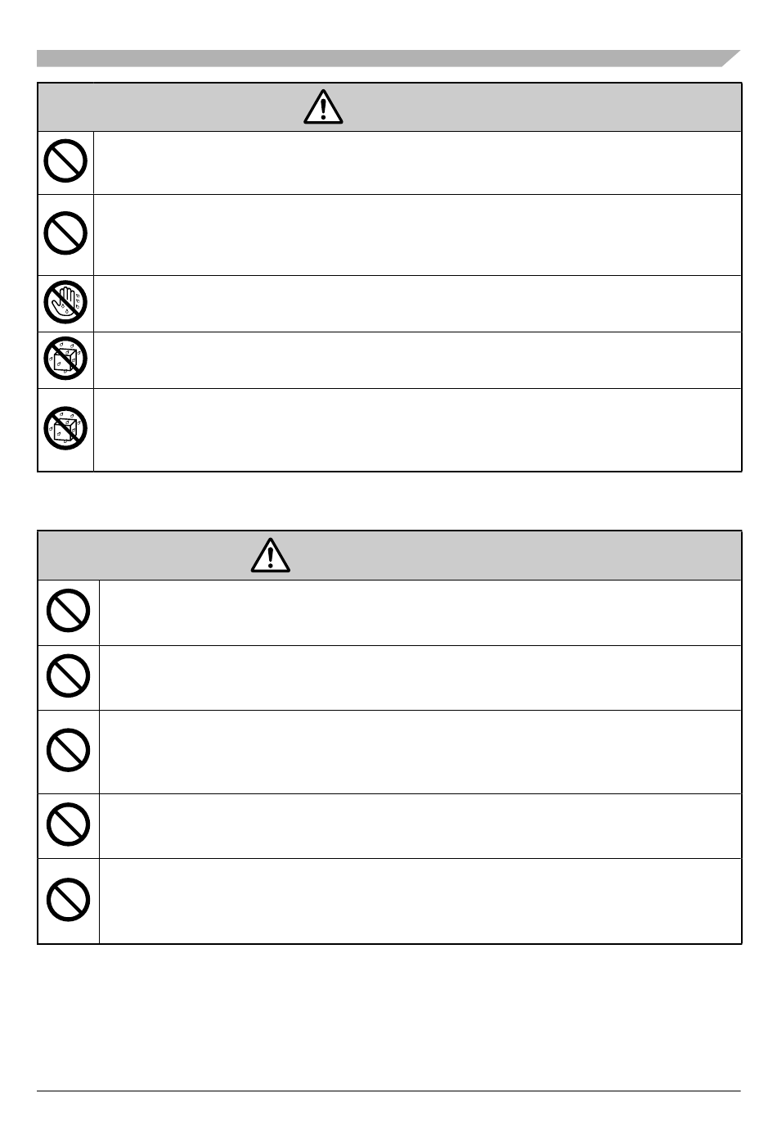The image size is (777, 1125).
Task: Click the blank cell beside the first upper prohibition icon
Action: tap(417, 163)
